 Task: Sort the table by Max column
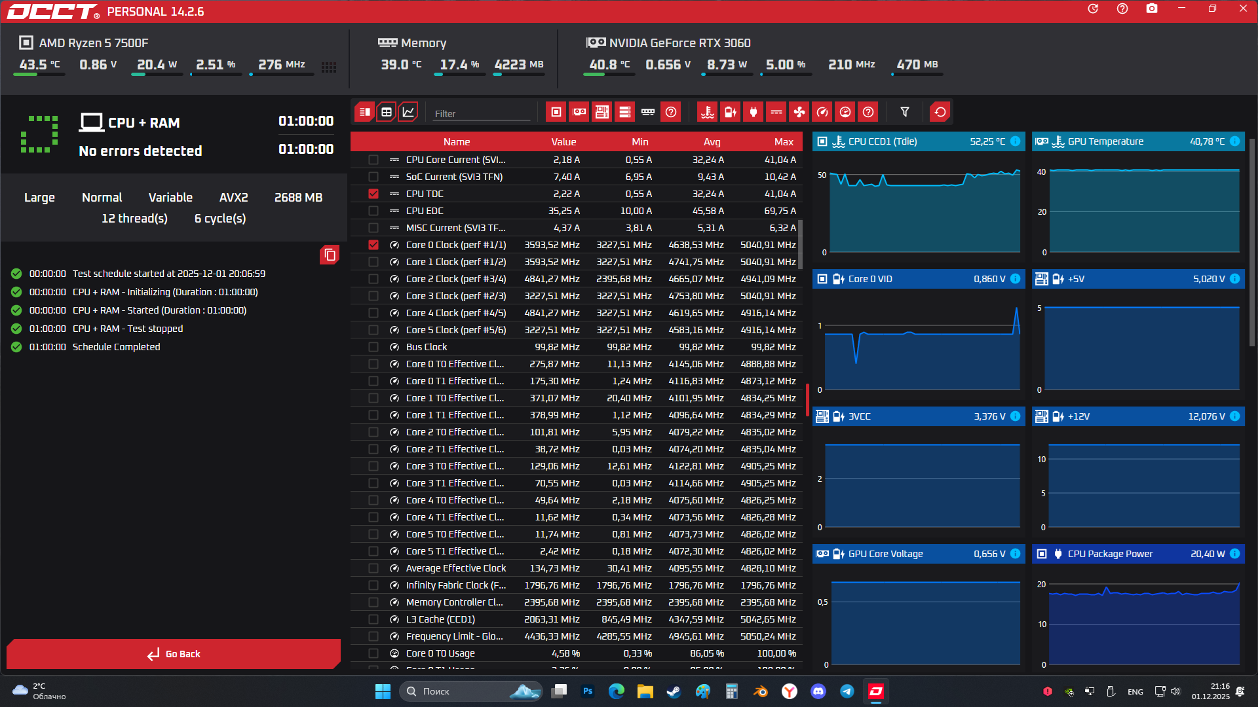tap(783, 142)
